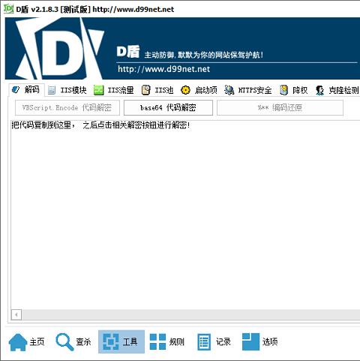Open the 查杀 magnifier scan icon
The image size is (360, 361).
tap(64, 341)
